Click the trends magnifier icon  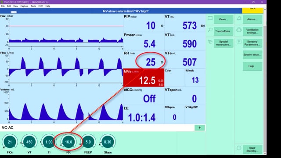210,30
